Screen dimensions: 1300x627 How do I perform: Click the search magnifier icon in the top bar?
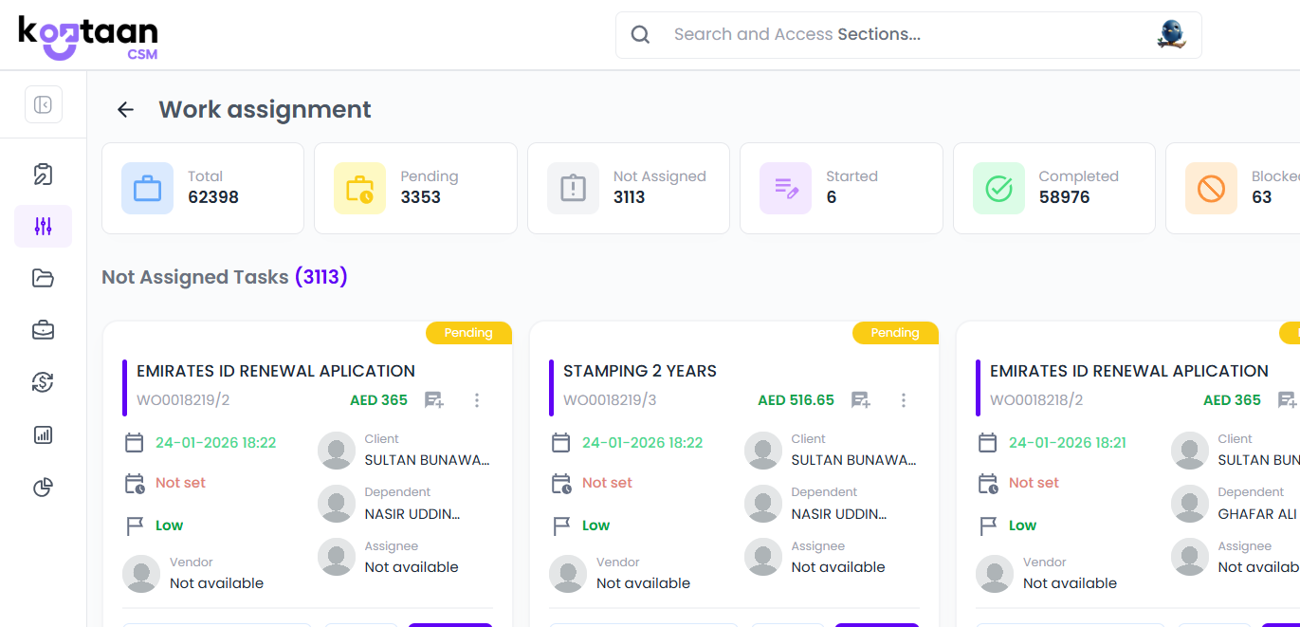[x=640, y=34]
